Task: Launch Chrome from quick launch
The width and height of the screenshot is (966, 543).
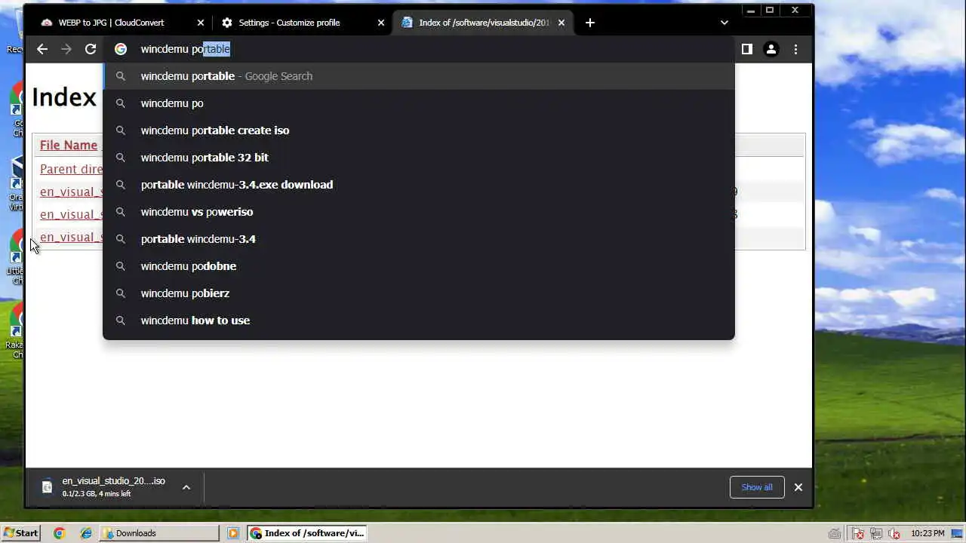Action: [x=60, y=533]
